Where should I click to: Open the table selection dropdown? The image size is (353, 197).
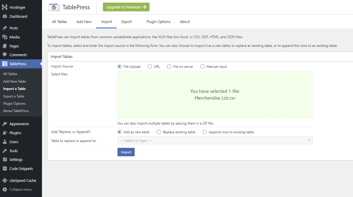215,140
